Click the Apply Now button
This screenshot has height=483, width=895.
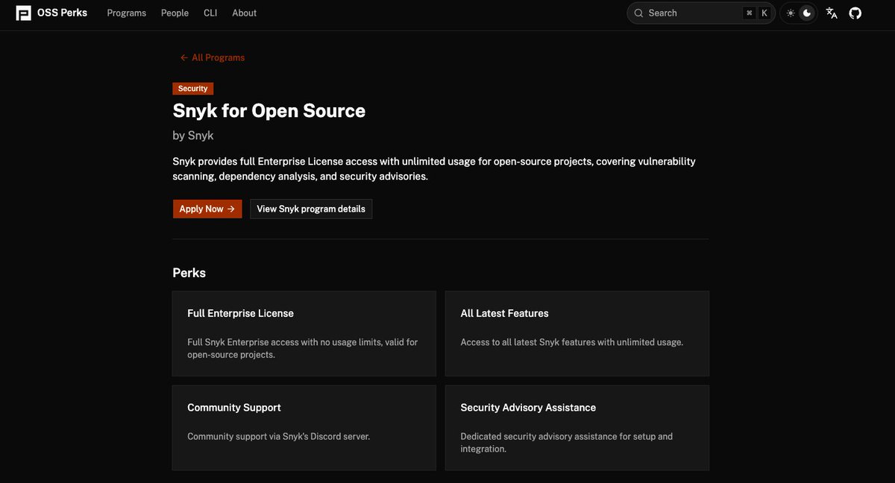click(x=207, y=209)
